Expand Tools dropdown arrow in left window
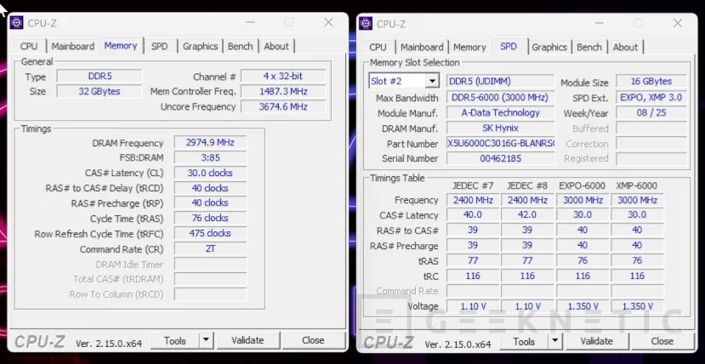This screenshot has height=364, width=705. [206, 340]
